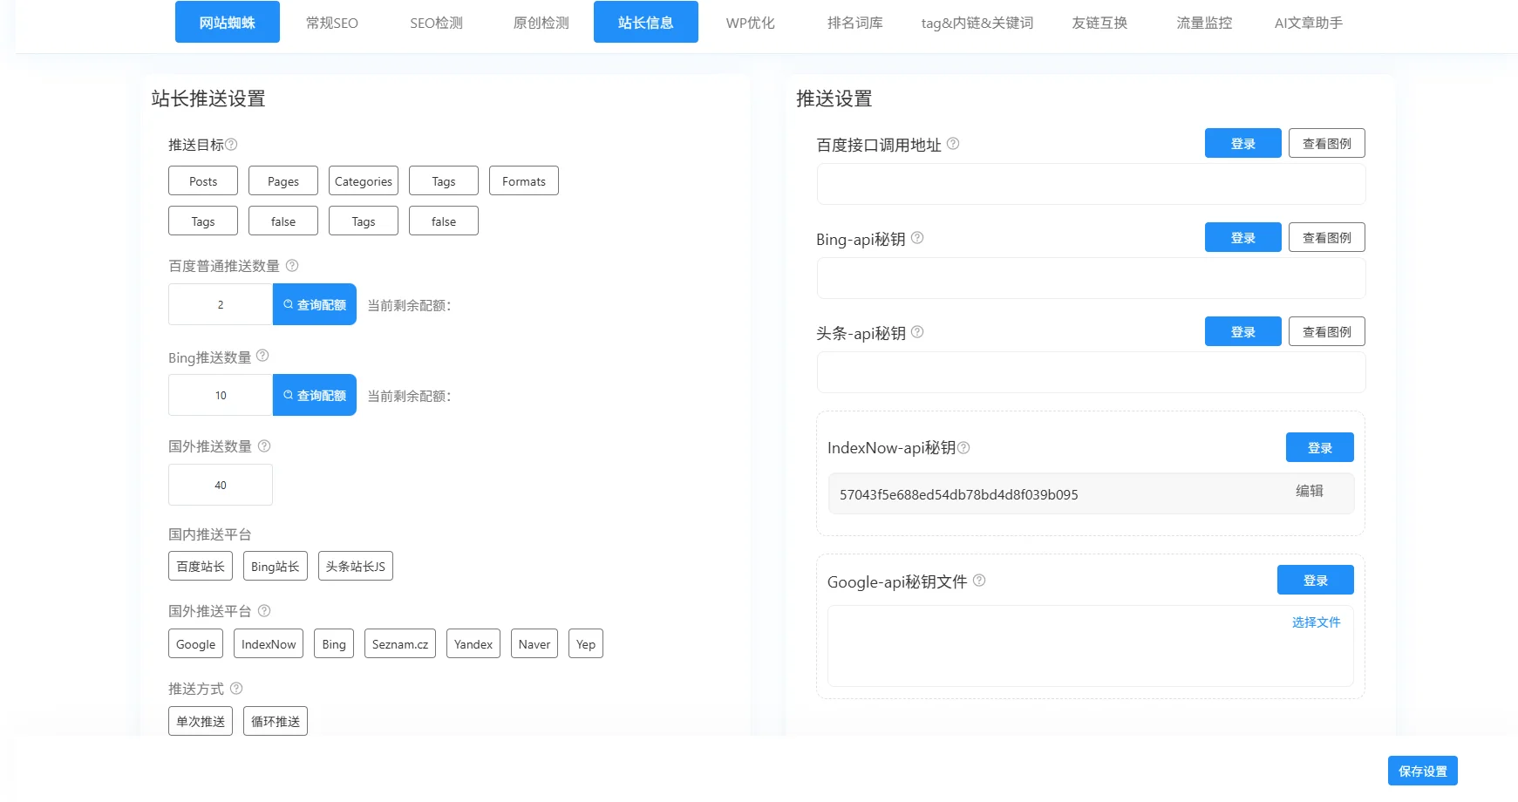Viewport: 1518px width, 802px height.
Task: Switch to the SEO检测 tab
Action: [437, 22]
